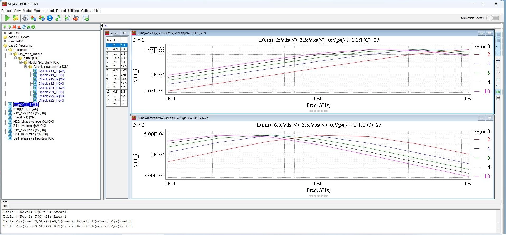Screen dimensions: 506x235
Task: Click right-pointing panel expand arrow
Action: [x=102, y=29]
